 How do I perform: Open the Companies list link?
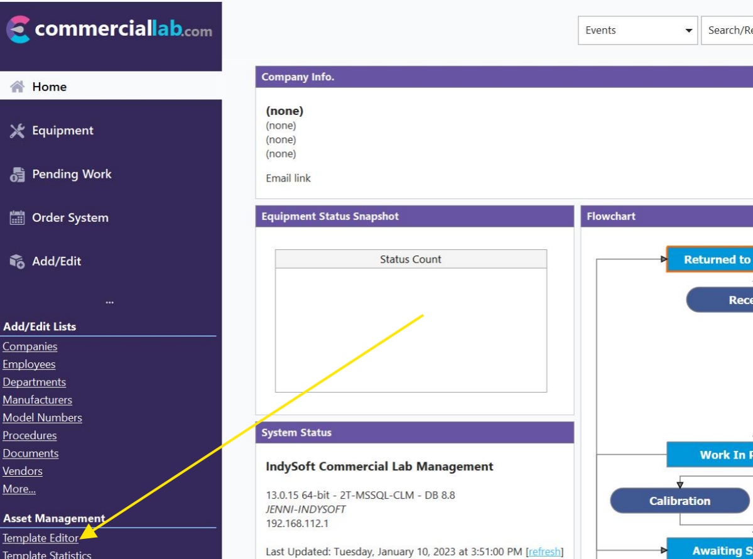click(x=30, y=346)
